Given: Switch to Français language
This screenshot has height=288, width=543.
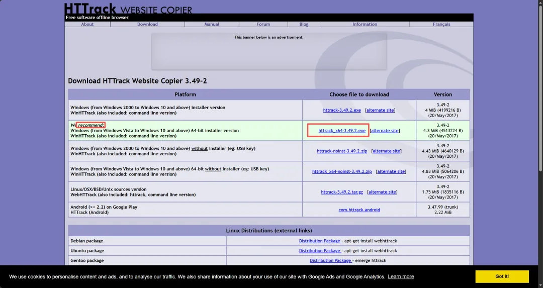Looking at the screenshot, I should (441, 24).
